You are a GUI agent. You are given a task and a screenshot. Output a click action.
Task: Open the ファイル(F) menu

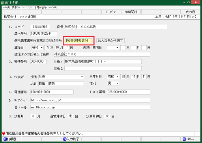pyautogui.click(x=6, y=7)
